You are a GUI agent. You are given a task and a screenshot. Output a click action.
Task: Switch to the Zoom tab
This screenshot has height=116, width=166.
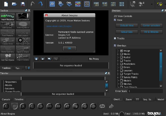(x=129, y=99)
